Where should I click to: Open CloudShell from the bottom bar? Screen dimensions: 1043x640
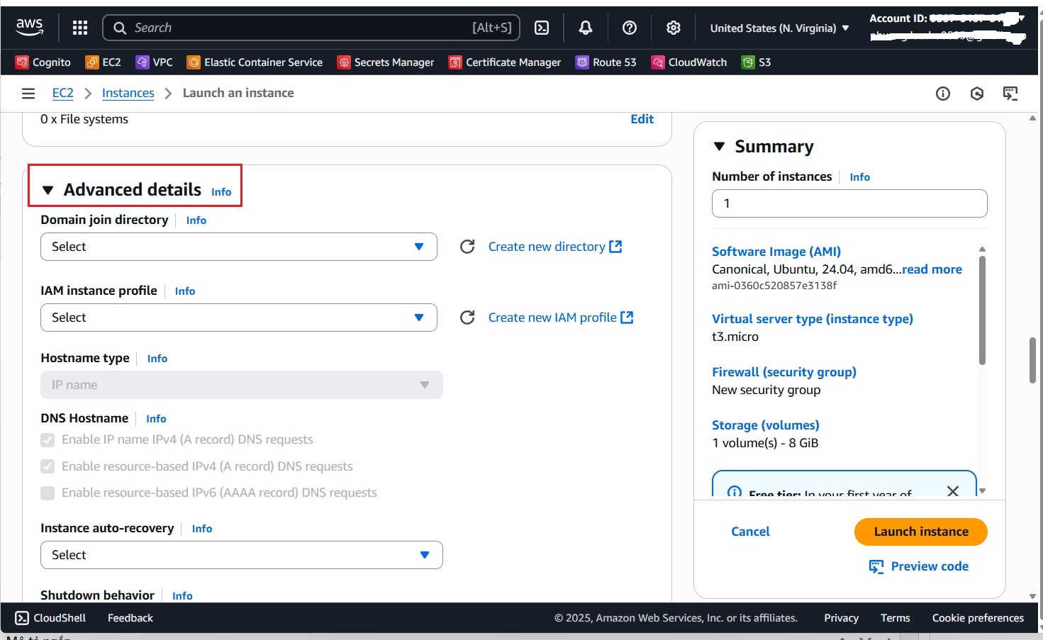pos(50,617)
